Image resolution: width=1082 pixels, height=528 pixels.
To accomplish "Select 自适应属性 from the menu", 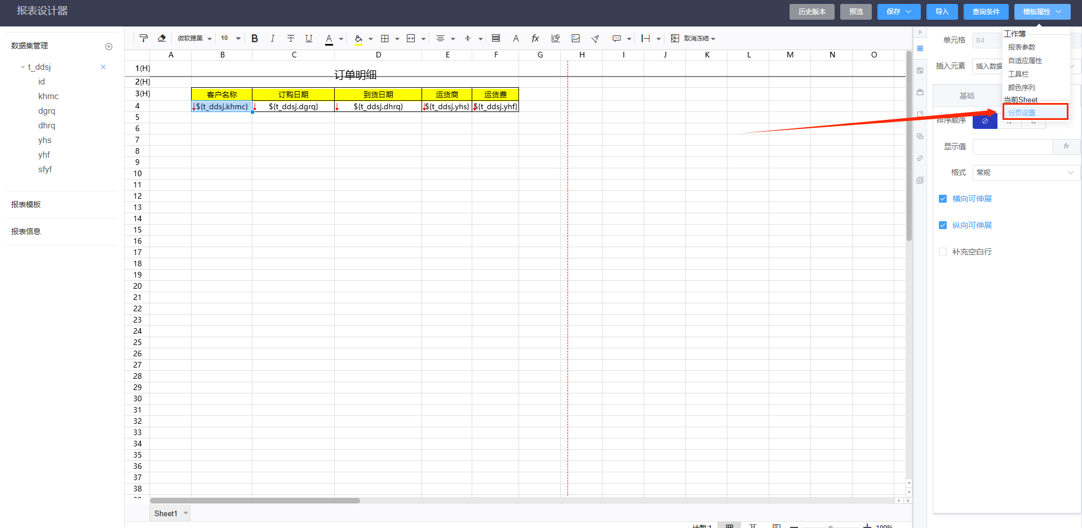I will coord(1025,61).
